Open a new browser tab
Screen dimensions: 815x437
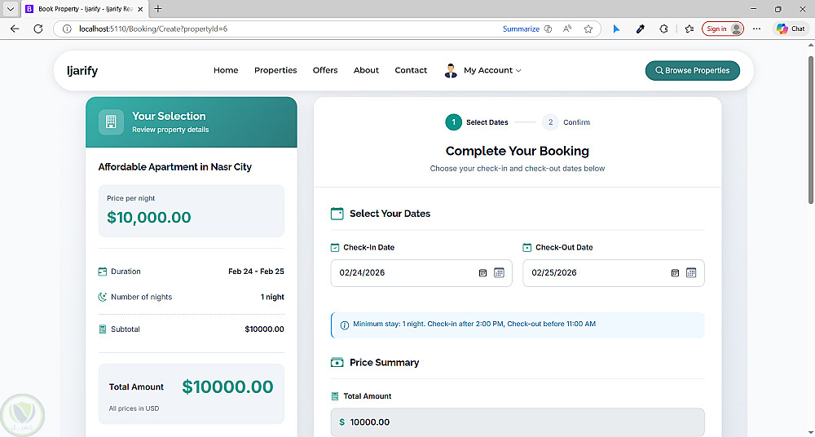[x=158, y=9]
